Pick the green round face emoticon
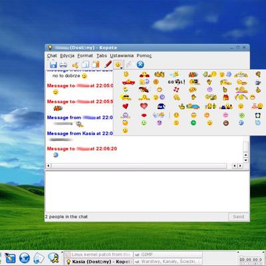The height and width of the screenshot is (266, 266). click(194, 123)
